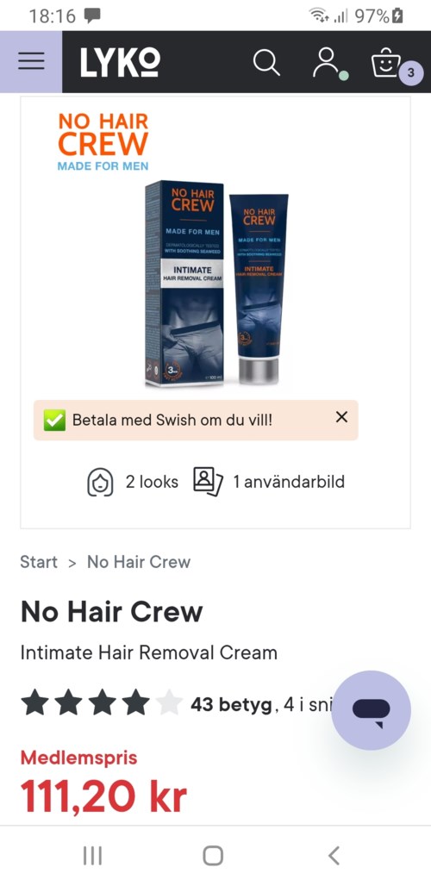Dismiss the Swish payment banner
Screen dimensions: 431x886
(341, 417)
